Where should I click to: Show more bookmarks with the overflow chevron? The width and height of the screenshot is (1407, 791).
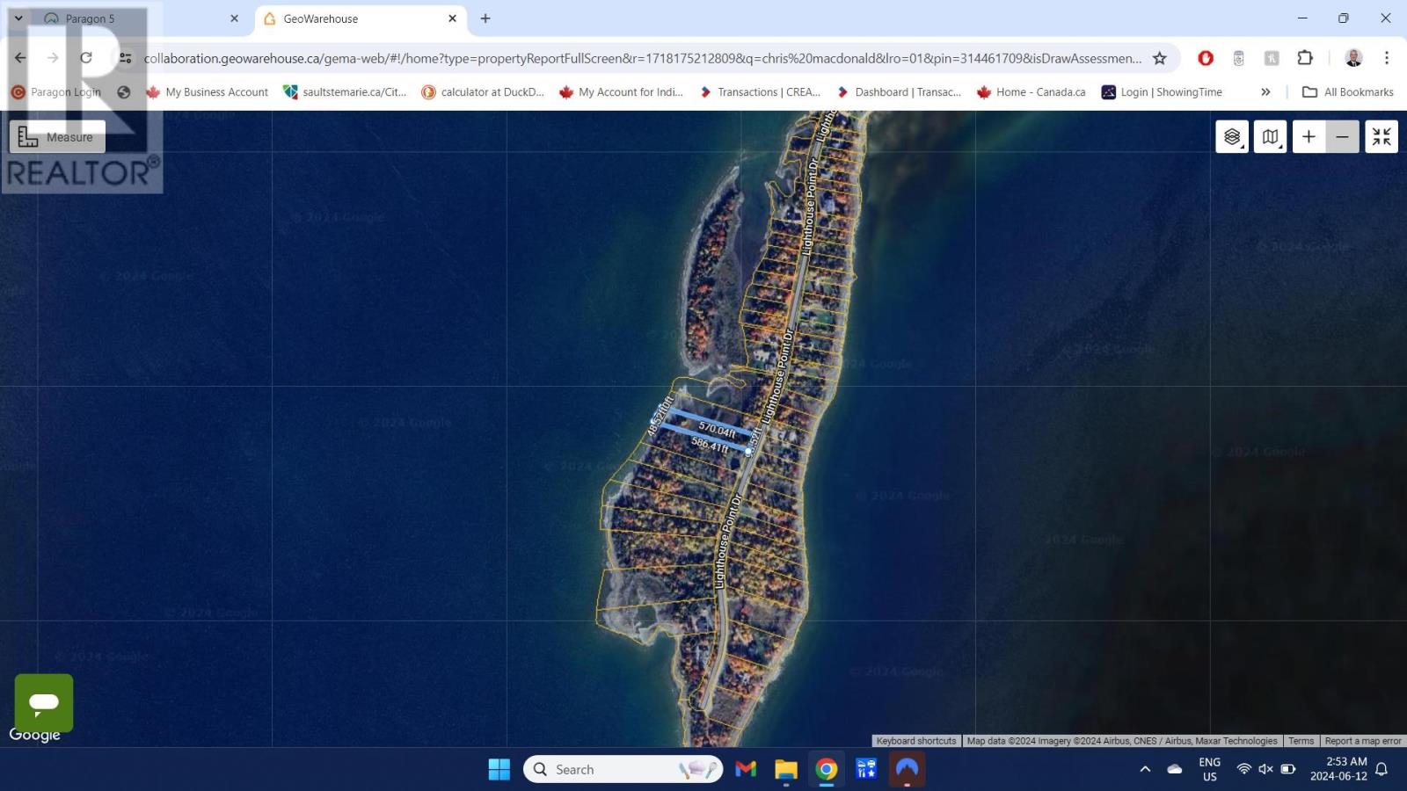[x=1265, y=92]
